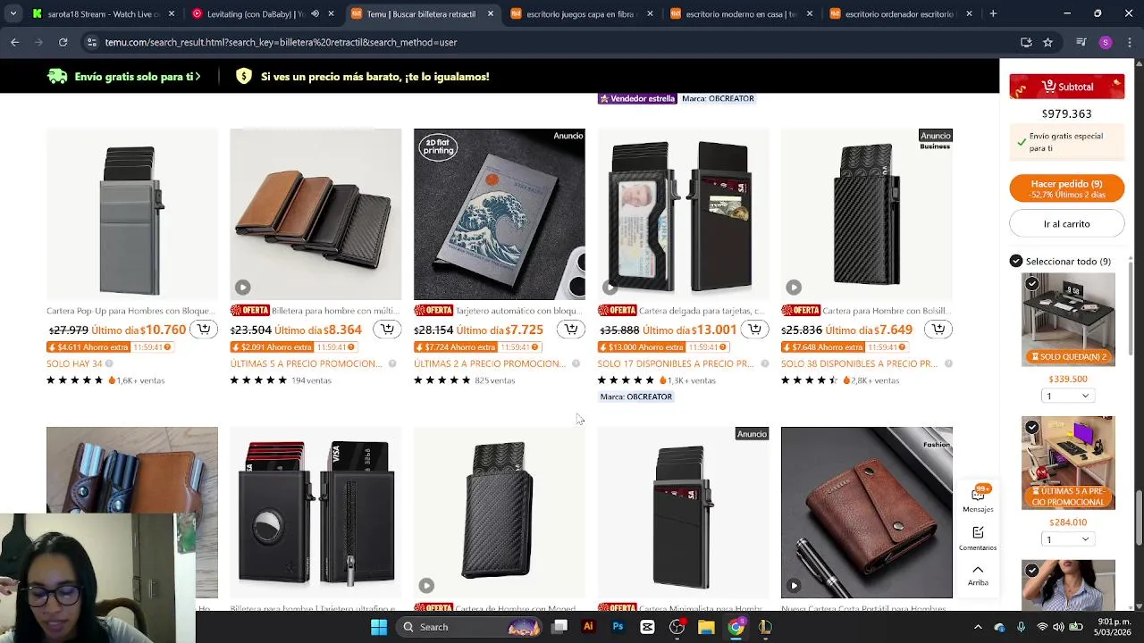Viewport: 1144px width, 643px height.
Task: Open the quantity dropdown under $284.010
Action: click(1068, 539)
